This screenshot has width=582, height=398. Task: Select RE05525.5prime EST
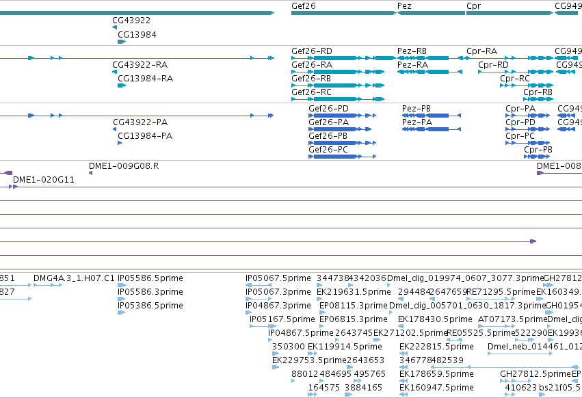click(454, 340)
